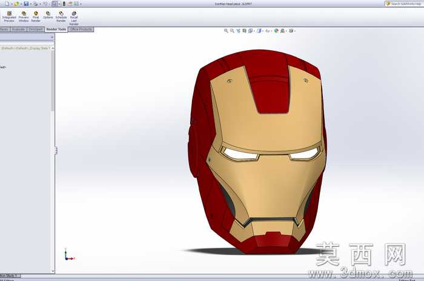This screenshot has height=281, width=424.
Task: Click the Edit Appearance color ball icon
Action: pos(276,31)
